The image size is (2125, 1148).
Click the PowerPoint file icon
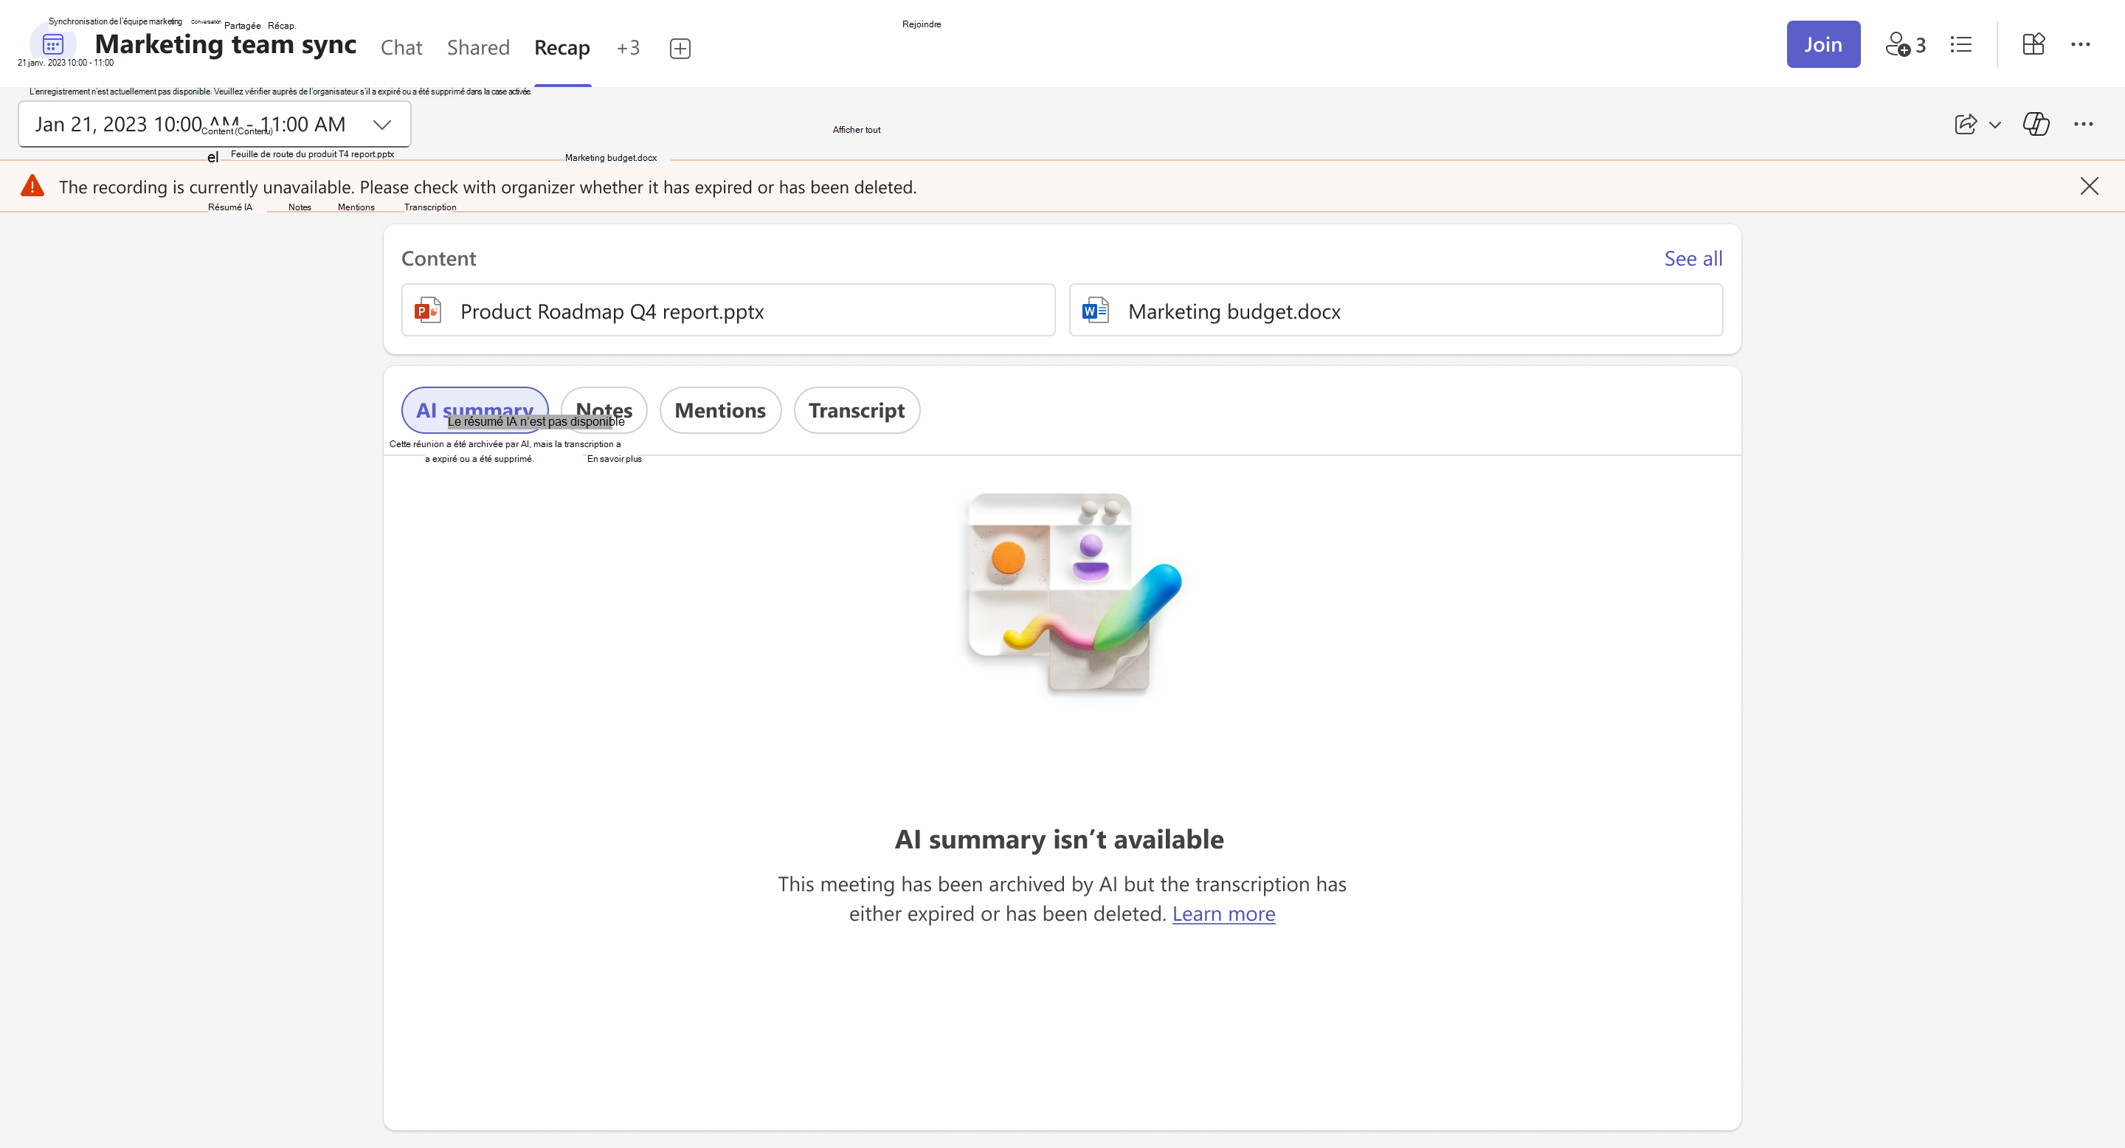tap(427, 311)
